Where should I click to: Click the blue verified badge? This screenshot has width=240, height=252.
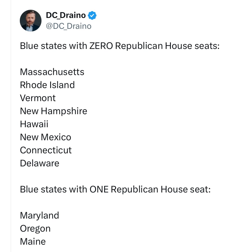(x=92, y=15)
